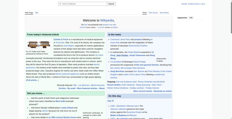Follow the searchlights link

[x=69, y=46]
